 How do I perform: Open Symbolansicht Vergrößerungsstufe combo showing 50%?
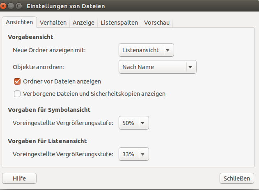(x=134, y=123)
